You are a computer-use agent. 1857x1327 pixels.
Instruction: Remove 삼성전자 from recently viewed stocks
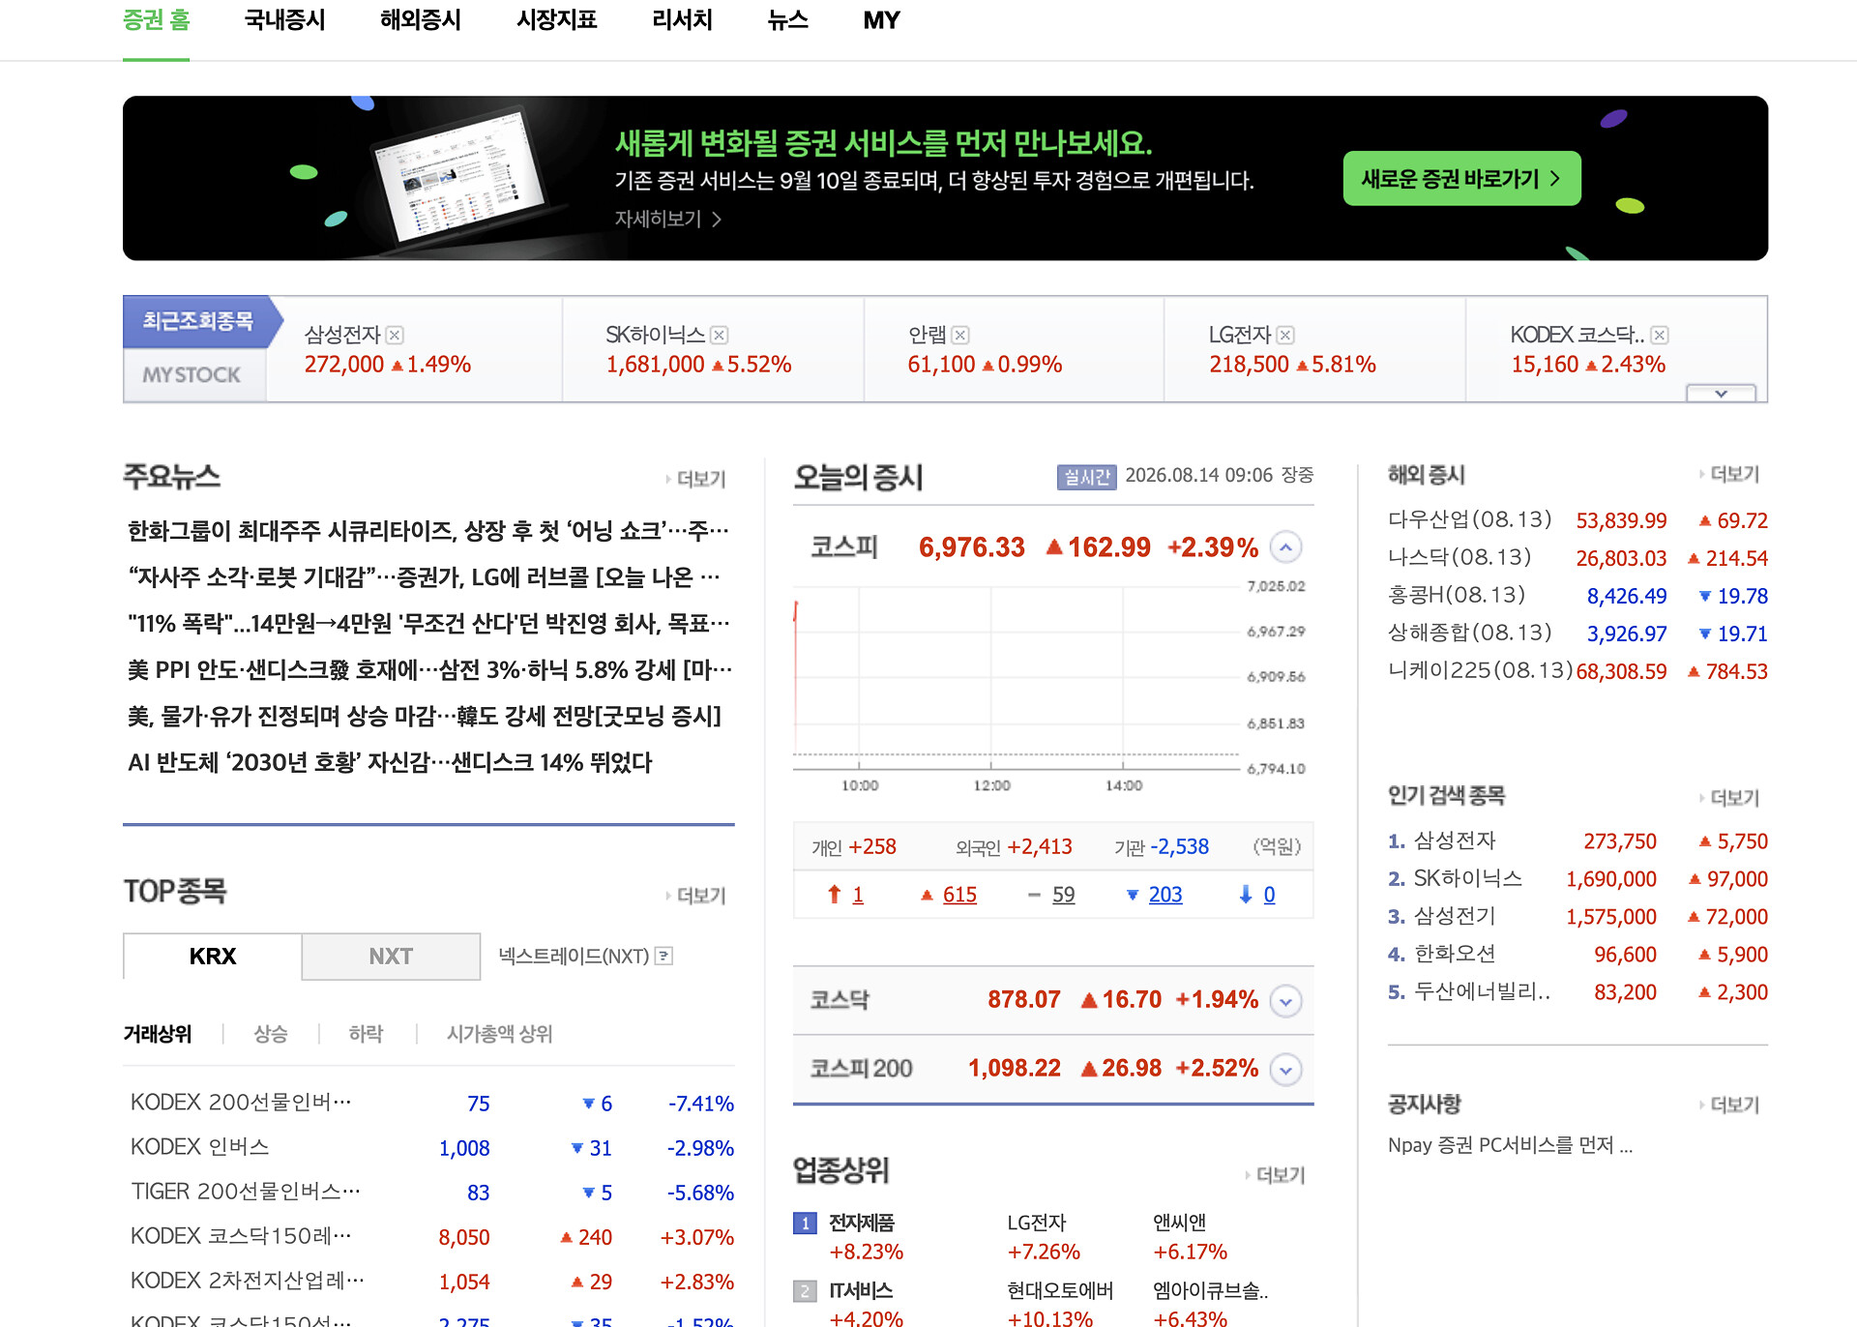[395, 335]
